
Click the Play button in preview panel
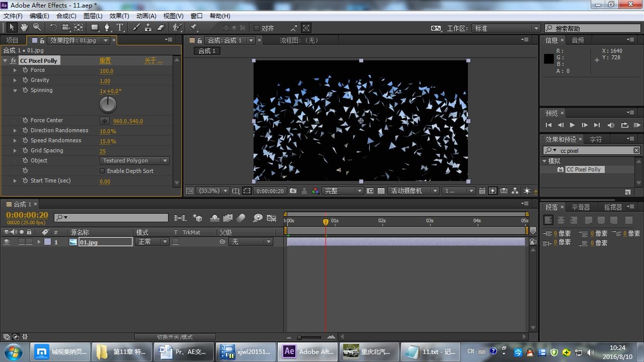point(572,125)
